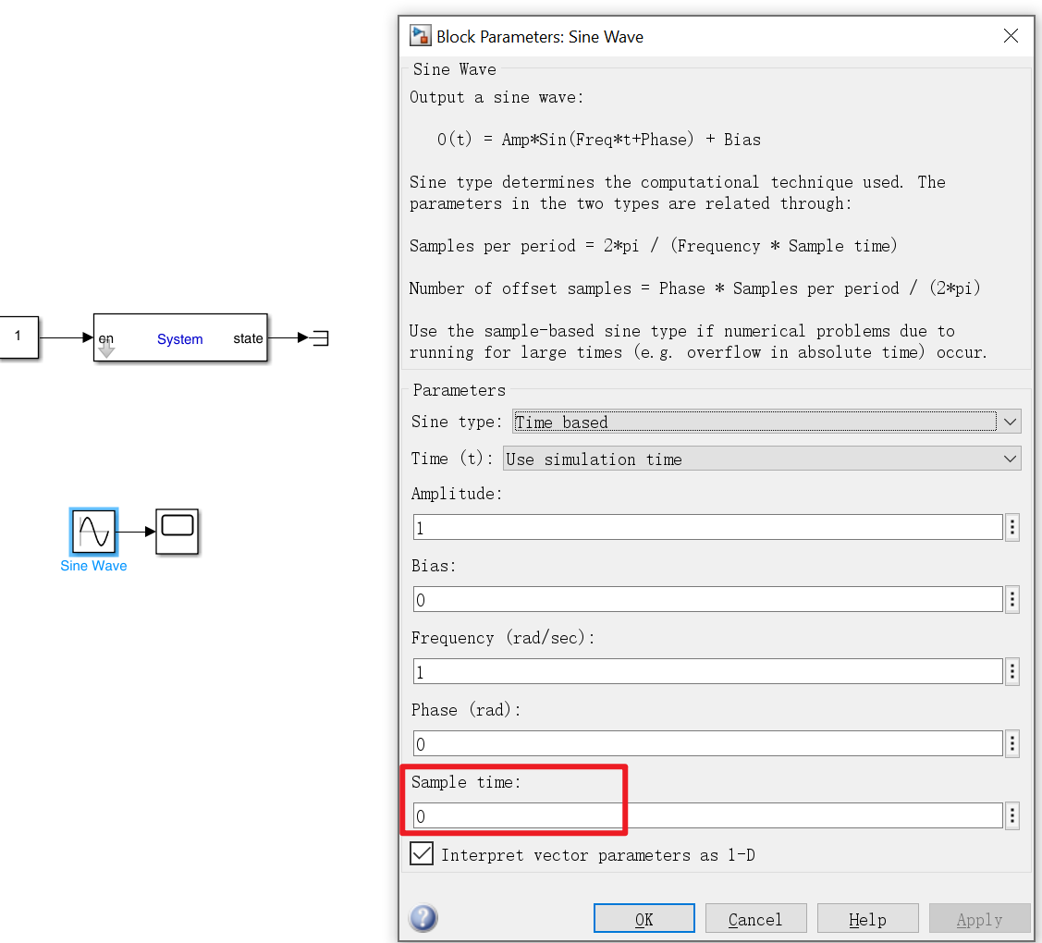Close the Block Parameters dialog window
Screen dimensions: 1042x943
click(x=1011, y=36)
